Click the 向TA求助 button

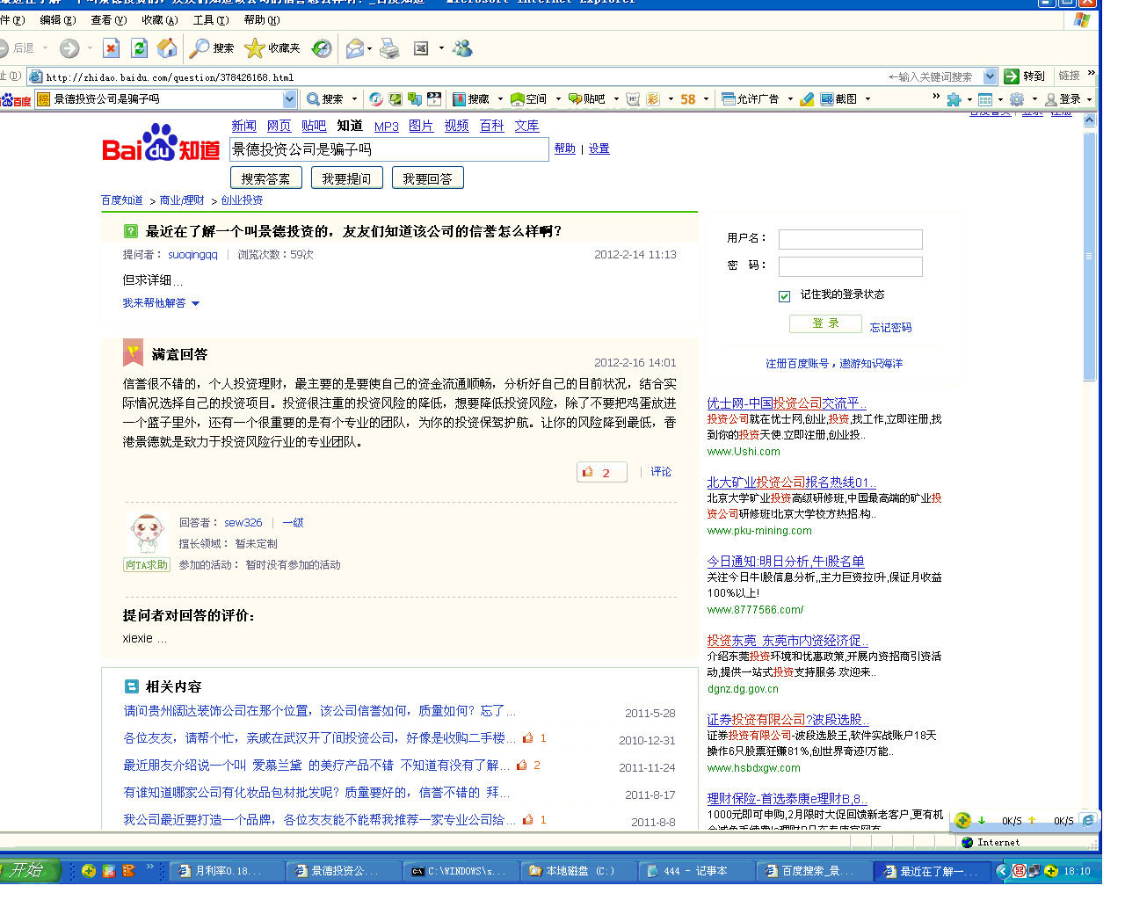[147, 565]
